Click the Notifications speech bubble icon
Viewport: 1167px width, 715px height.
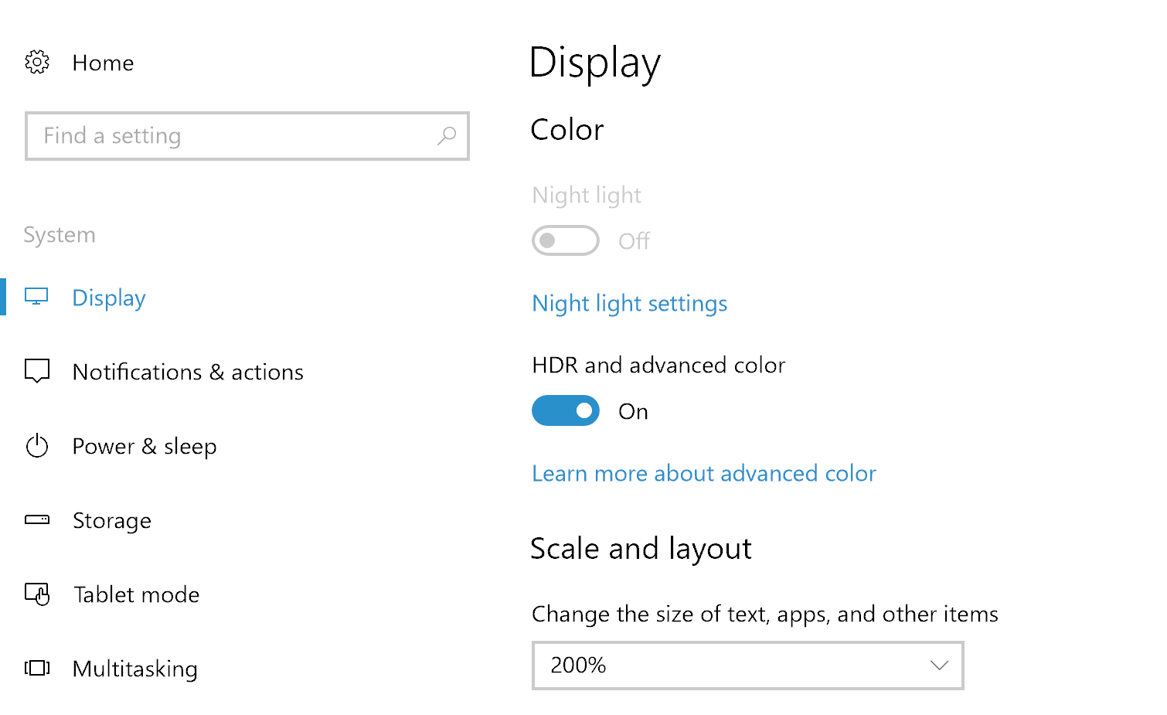(x=37, y=371)
